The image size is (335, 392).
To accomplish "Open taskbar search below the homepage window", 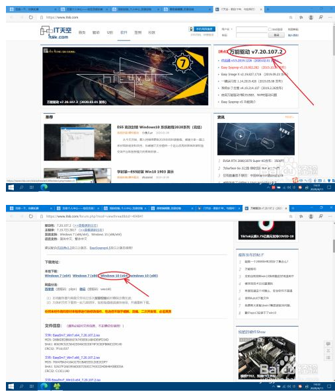I will 22,187.
